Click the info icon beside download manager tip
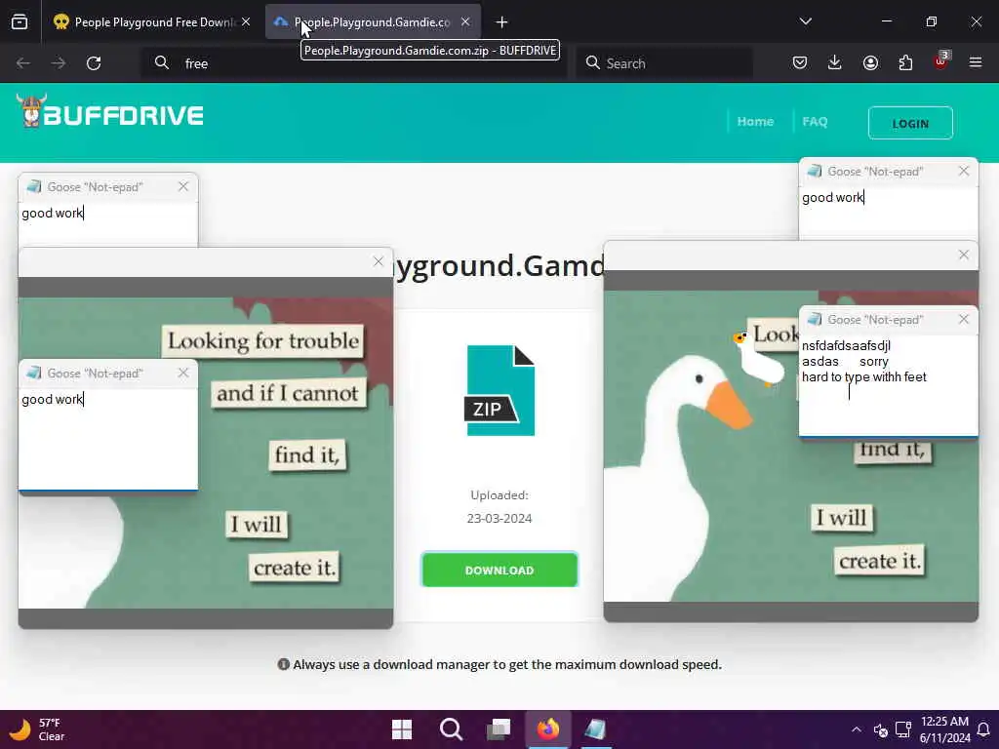The height and width of the screenshot is (749, 999). 284,664
